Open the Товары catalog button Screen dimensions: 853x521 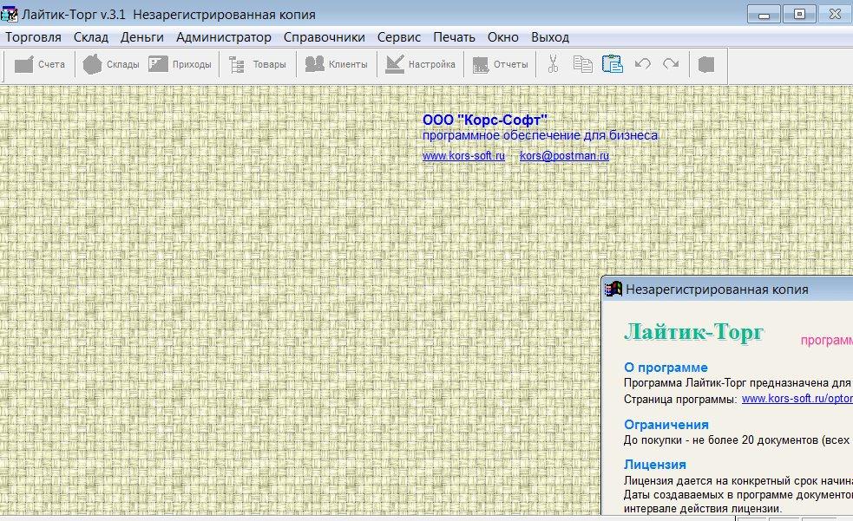click(258, 65)
